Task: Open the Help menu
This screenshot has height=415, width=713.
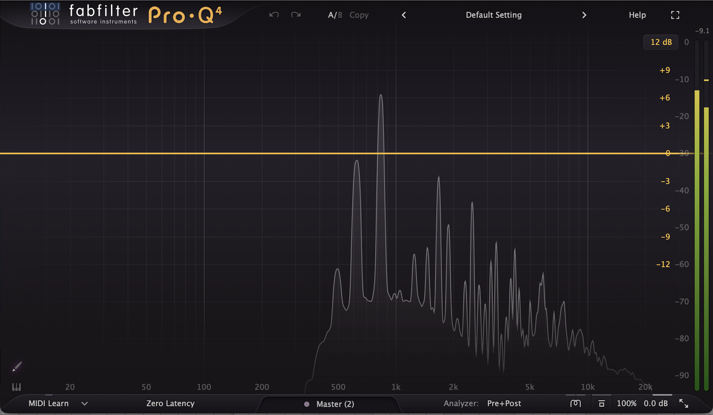Action: 637,15
